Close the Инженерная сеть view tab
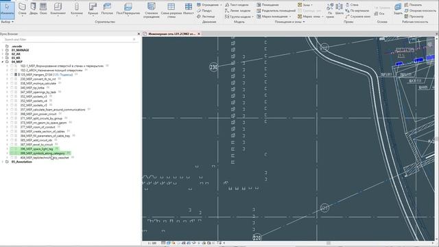The width and height of the screenshot is (439, 247). click(199, 34)
